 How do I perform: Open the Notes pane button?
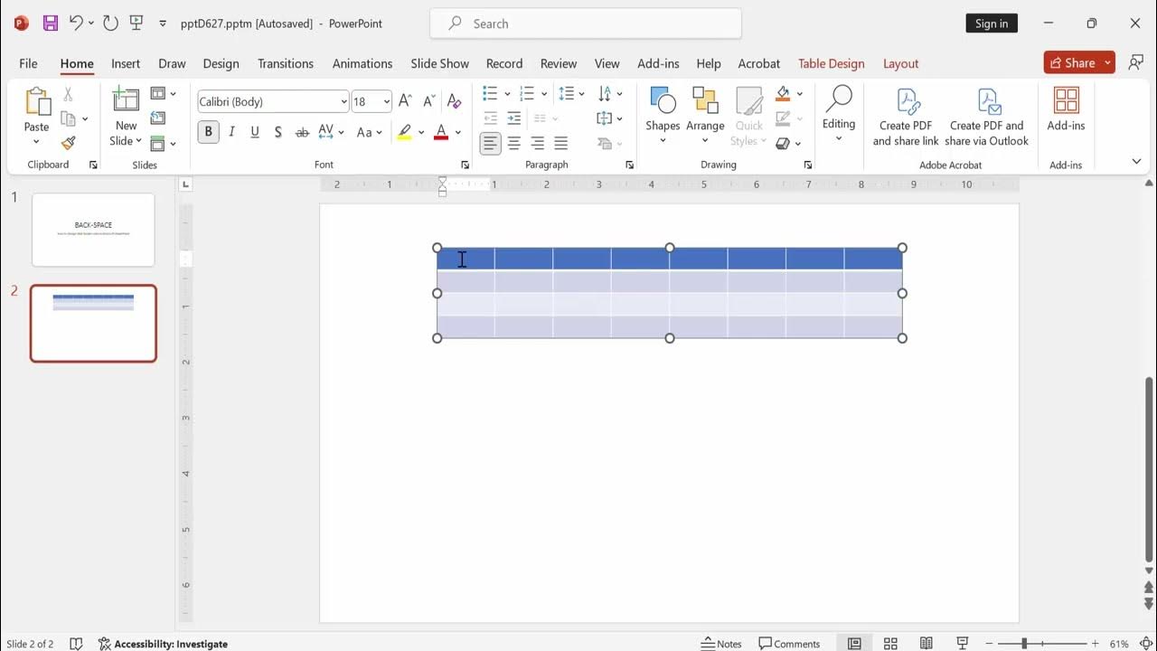point(721,644)
